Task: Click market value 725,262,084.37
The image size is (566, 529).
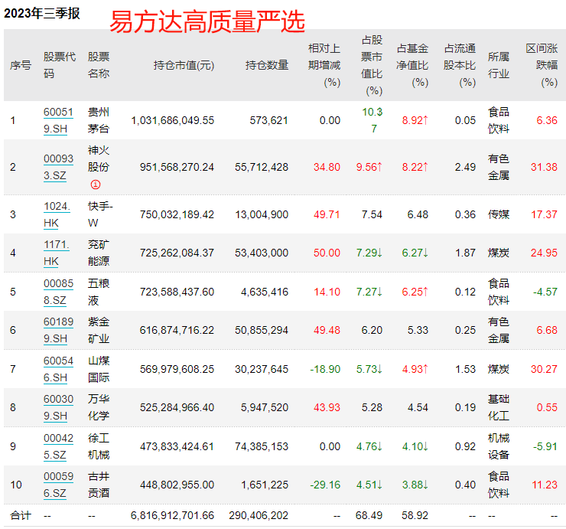Action: click(x=177, y=253)
